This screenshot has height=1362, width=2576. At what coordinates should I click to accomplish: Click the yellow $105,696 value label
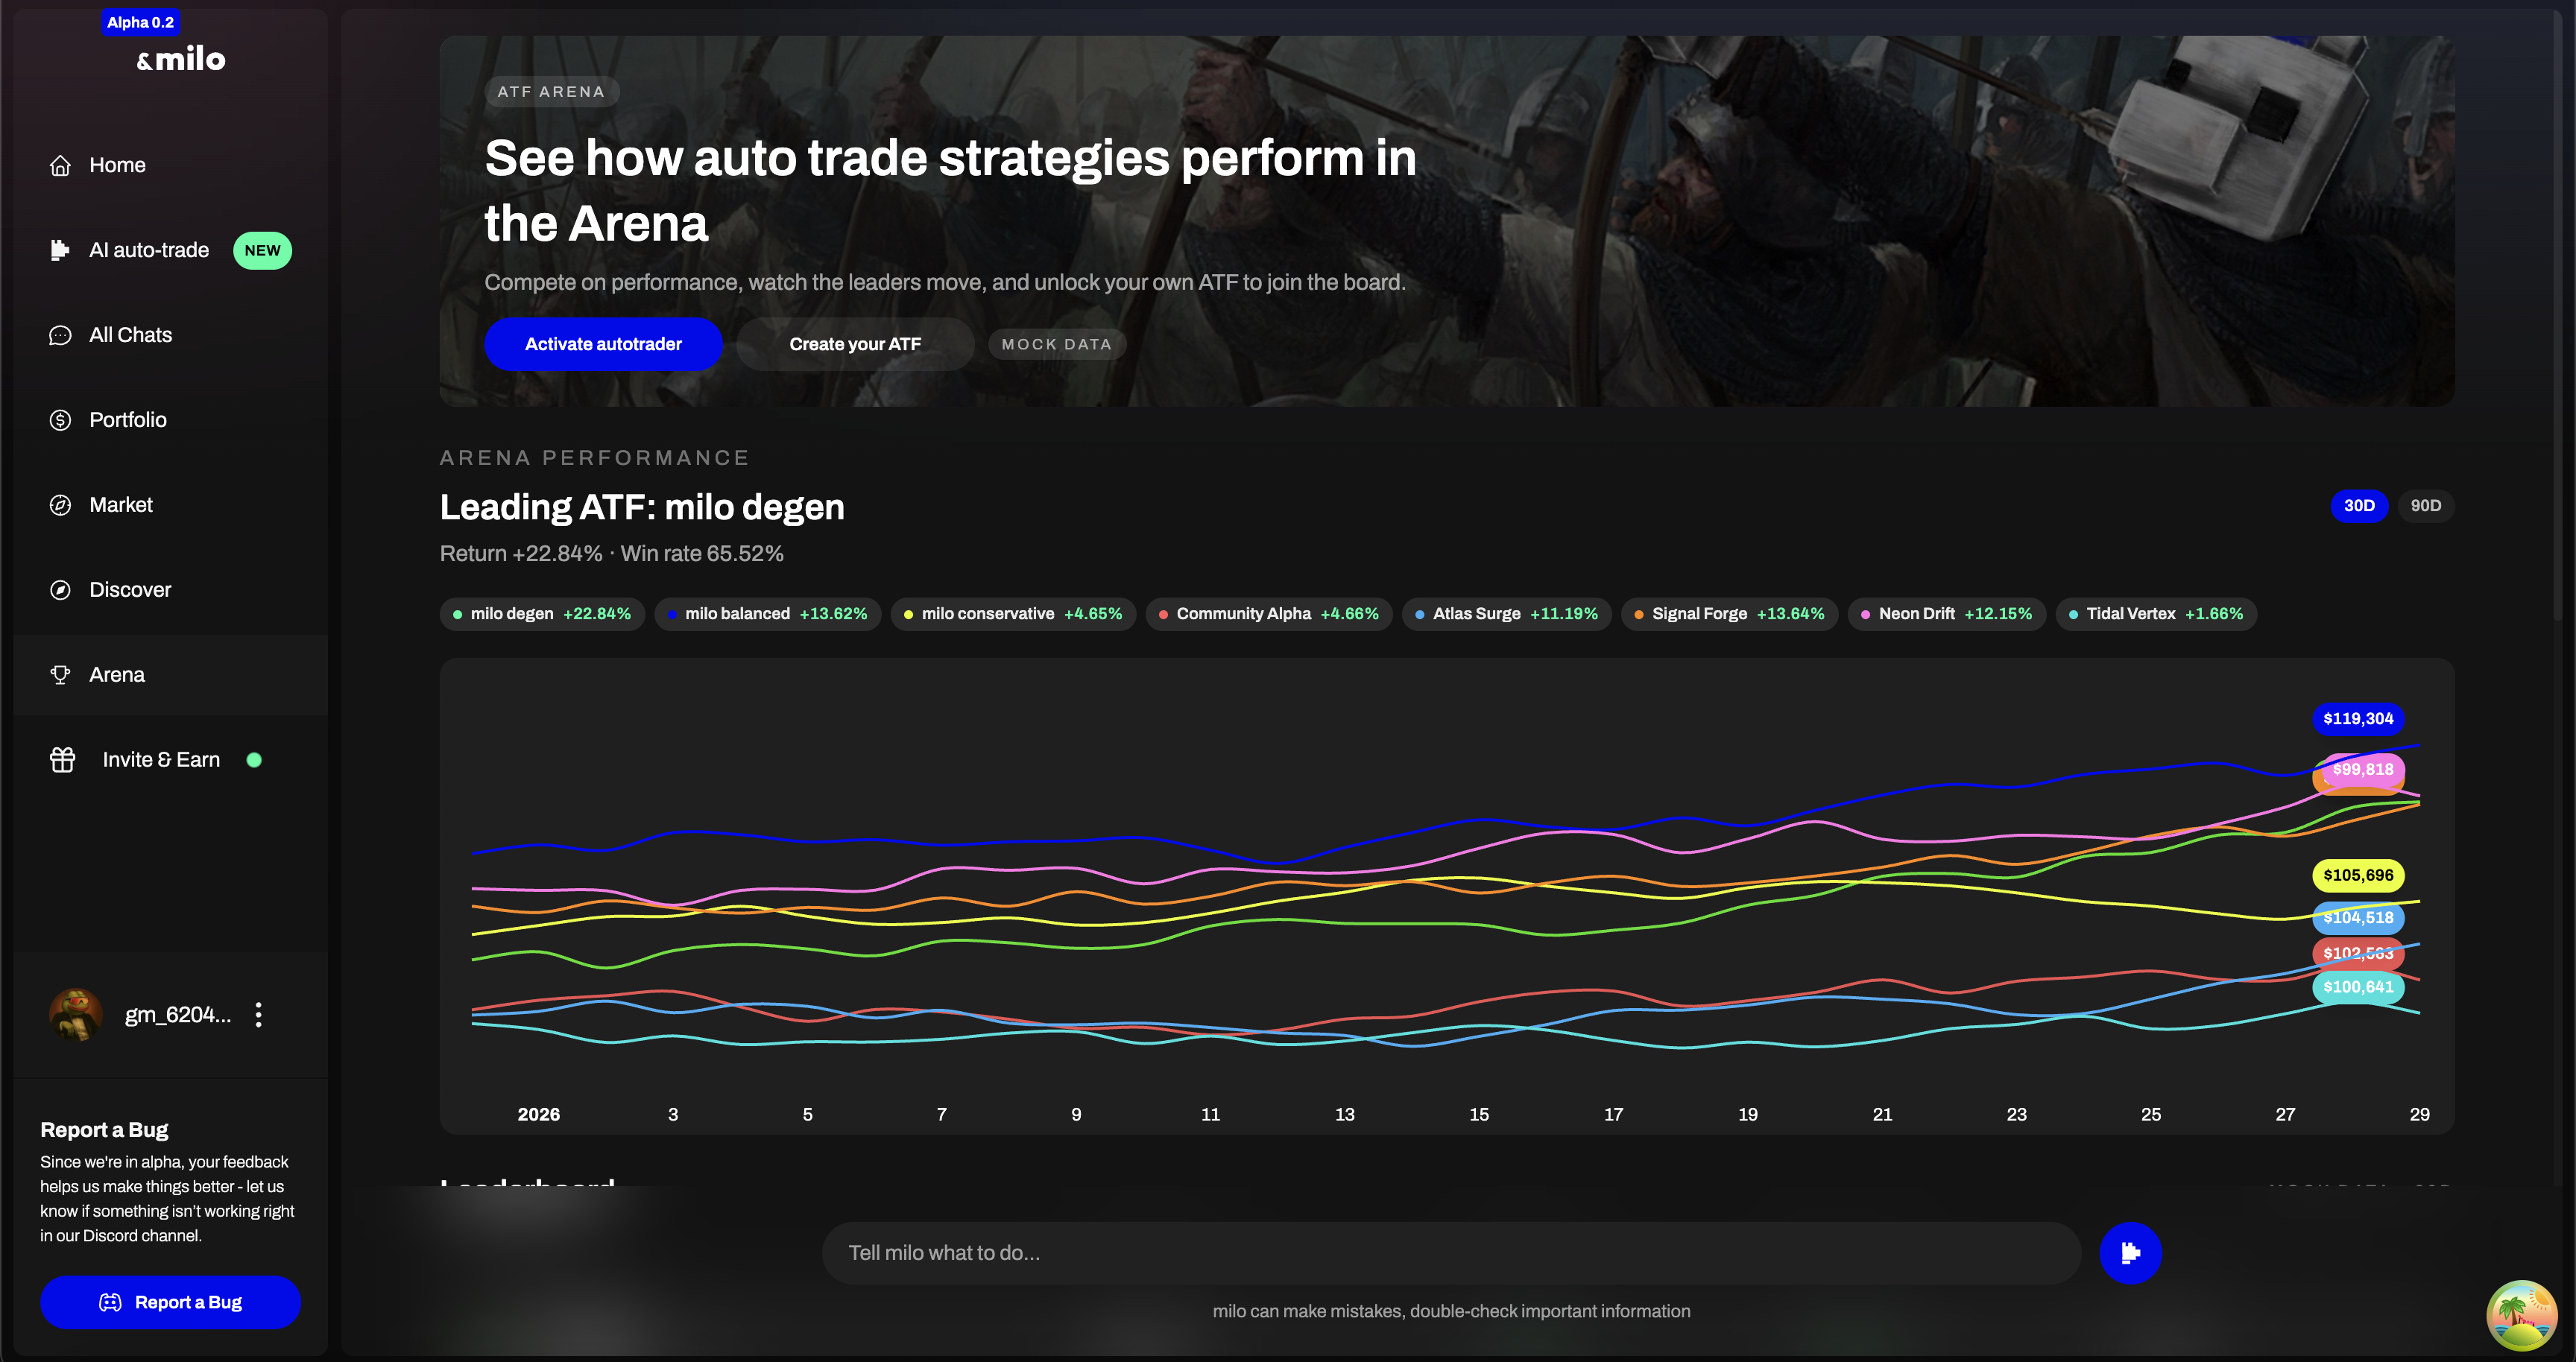2357,875
